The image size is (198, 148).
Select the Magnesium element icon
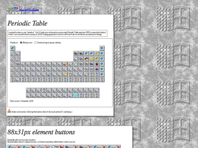(18, 58)
